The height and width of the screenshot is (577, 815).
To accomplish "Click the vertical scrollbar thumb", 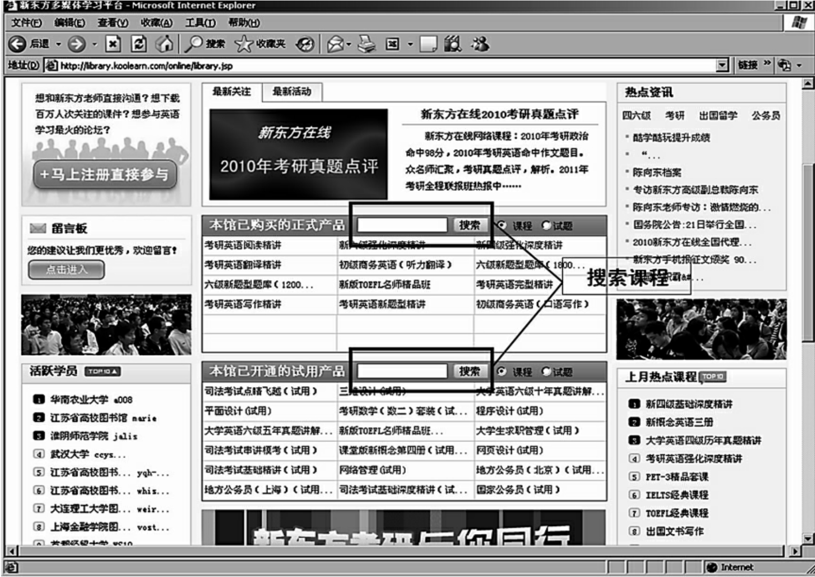I will [808, 252].
